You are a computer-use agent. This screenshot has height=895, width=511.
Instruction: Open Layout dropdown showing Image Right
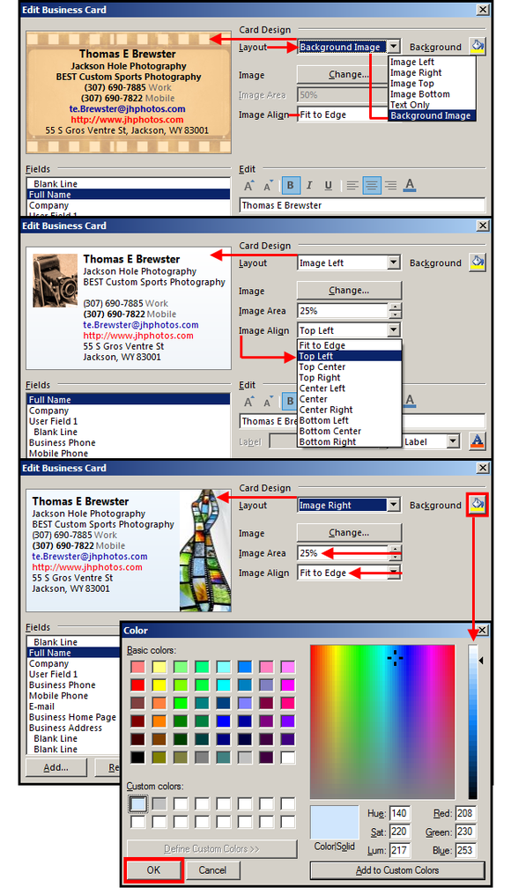(394, 505)
